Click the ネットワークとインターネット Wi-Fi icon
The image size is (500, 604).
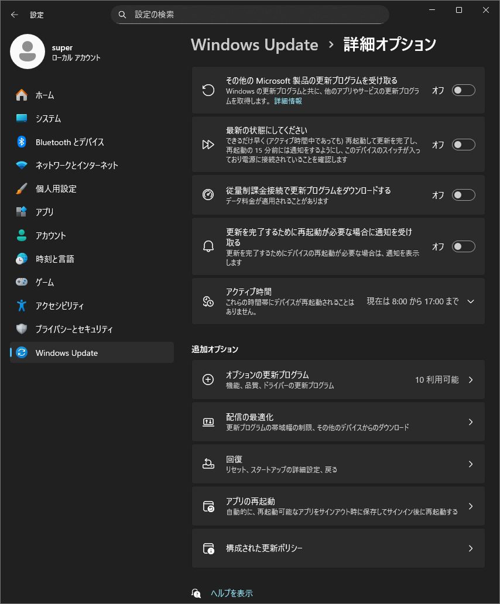pyautogui.click(x=22, y=165)
